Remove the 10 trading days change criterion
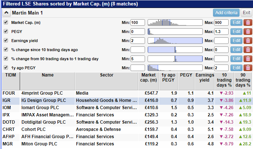This screenshot has width=253, height=149. pyautogui.click(x=248, y=50)
